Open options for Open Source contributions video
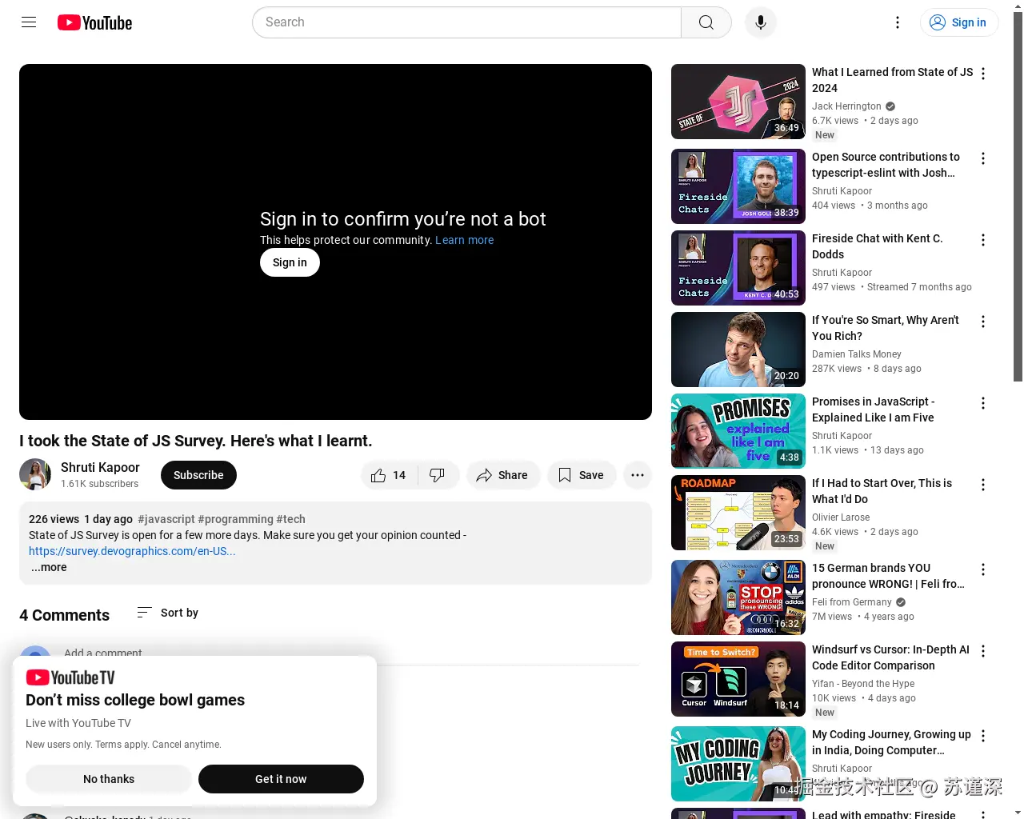The height and width of the screenshot is (819, 1024). coord(983,158)
